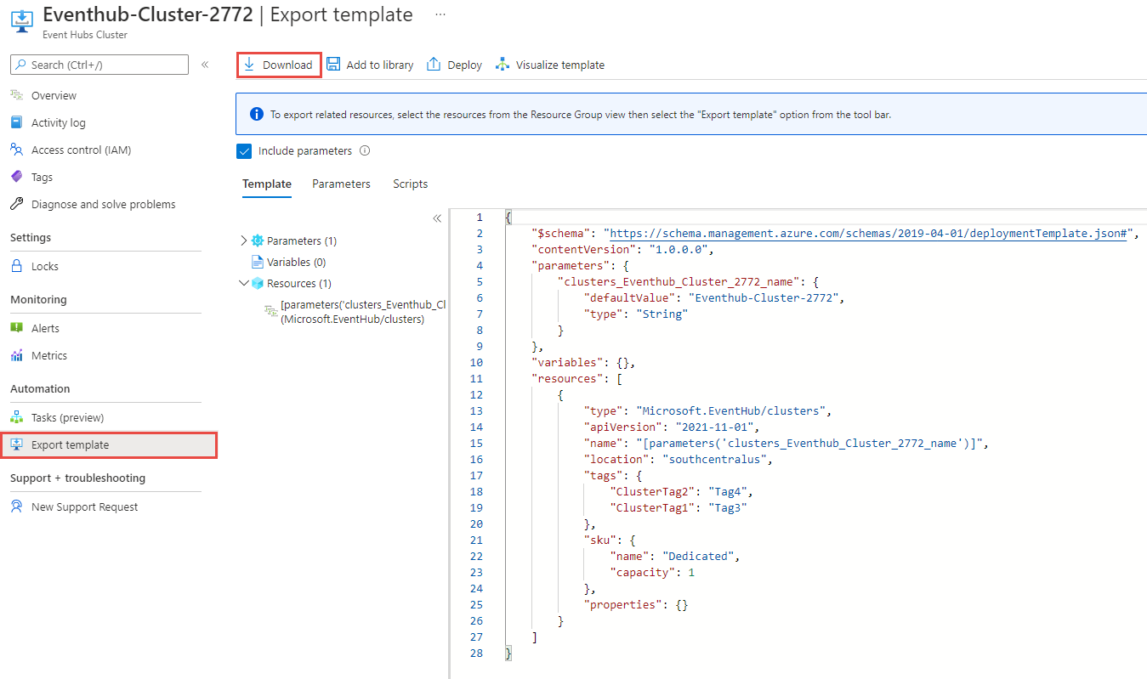Click the Download icon in toolbar
1147x679 pixels.
(249, 65)
